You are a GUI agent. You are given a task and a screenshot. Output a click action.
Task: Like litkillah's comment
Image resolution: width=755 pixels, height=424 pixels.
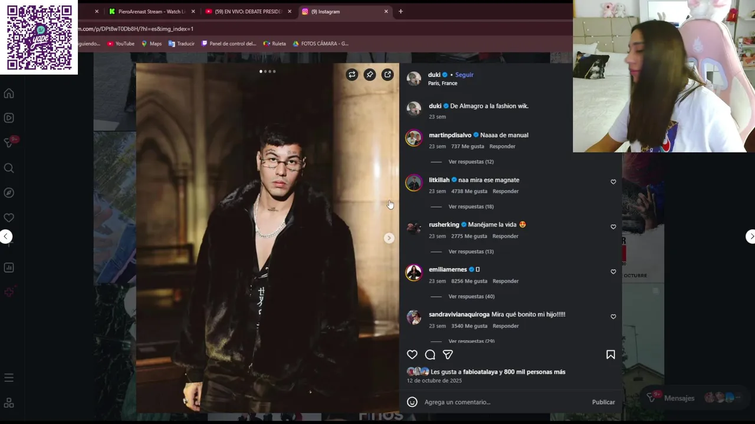point(613,182)
